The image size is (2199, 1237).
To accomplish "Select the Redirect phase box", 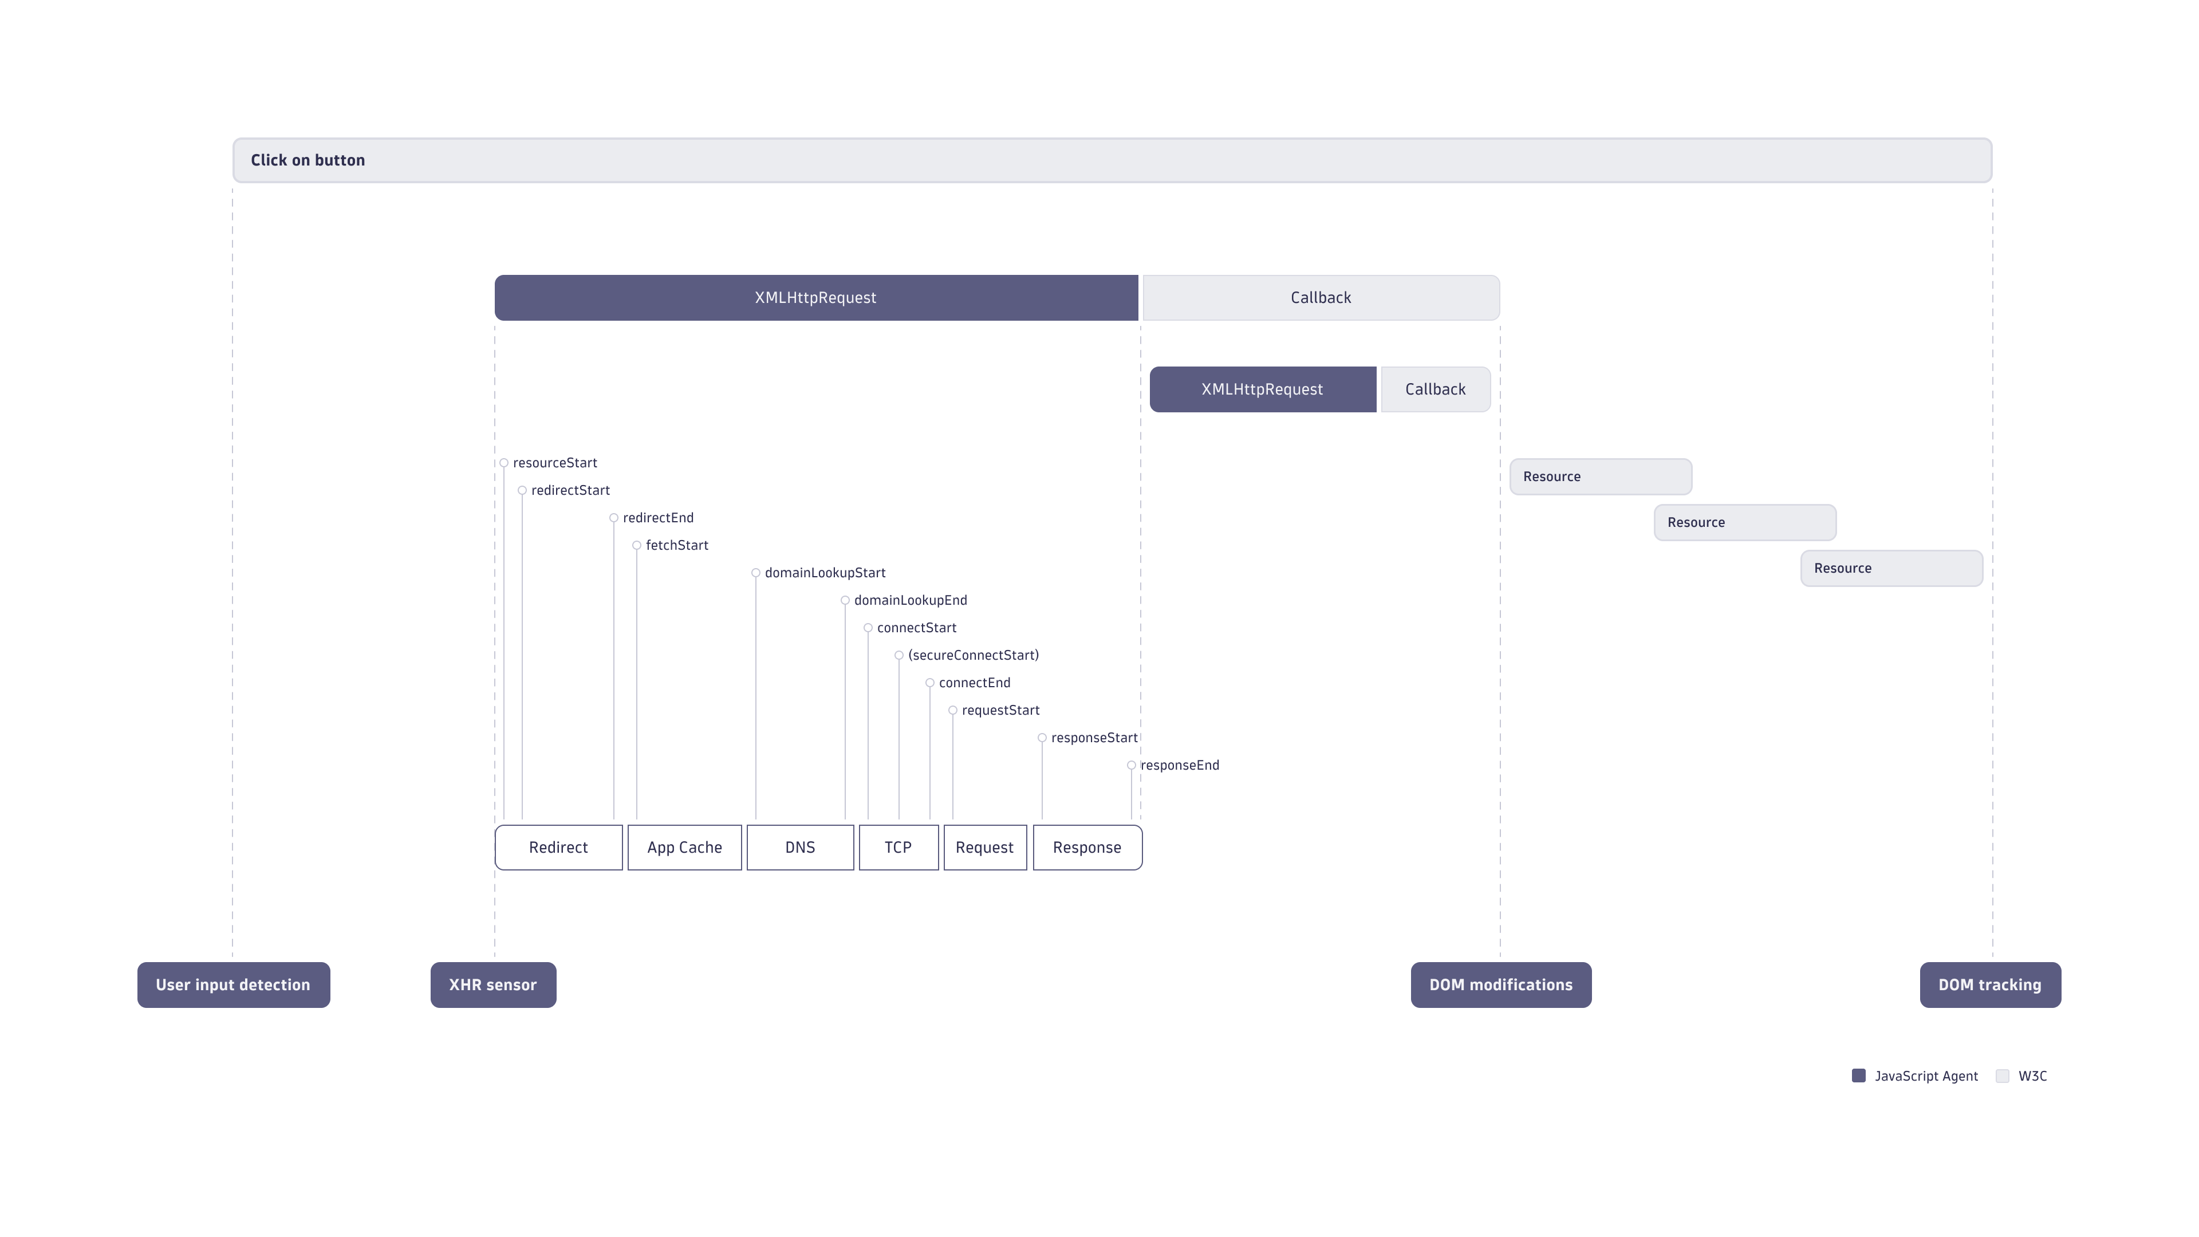I will tap(558, 848).
